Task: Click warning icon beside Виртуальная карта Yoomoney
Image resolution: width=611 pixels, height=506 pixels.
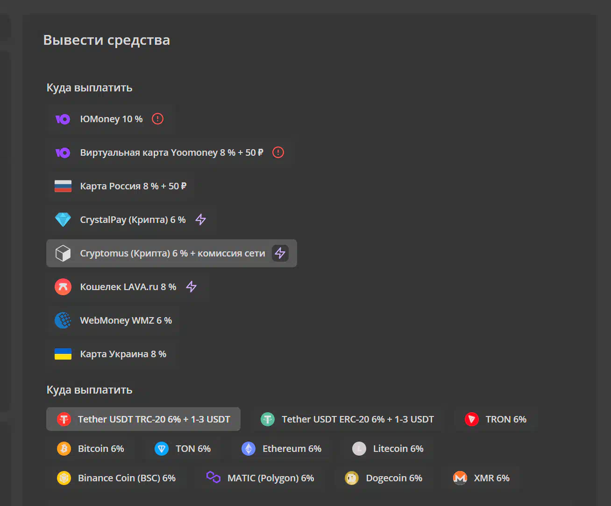Action: pyautogui.click(x=278, y=152)
